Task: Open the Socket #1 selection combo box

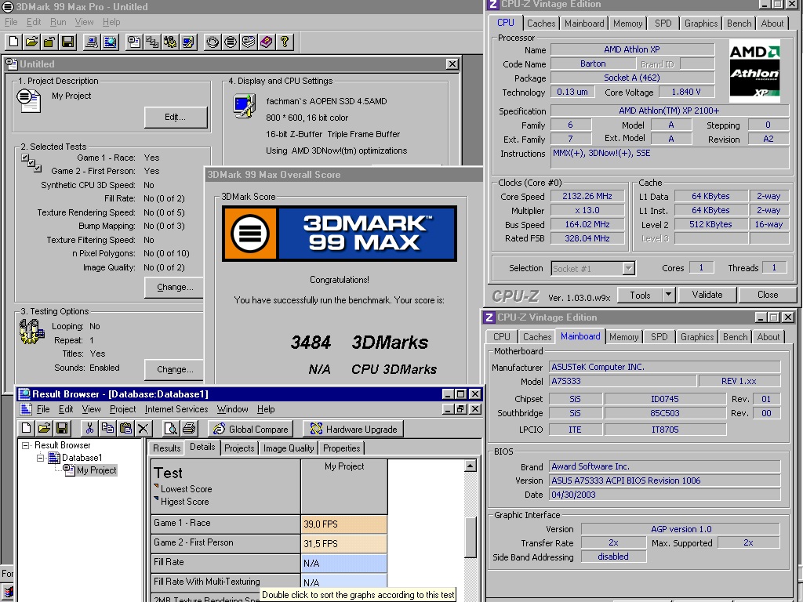Action: coord(594,268)
